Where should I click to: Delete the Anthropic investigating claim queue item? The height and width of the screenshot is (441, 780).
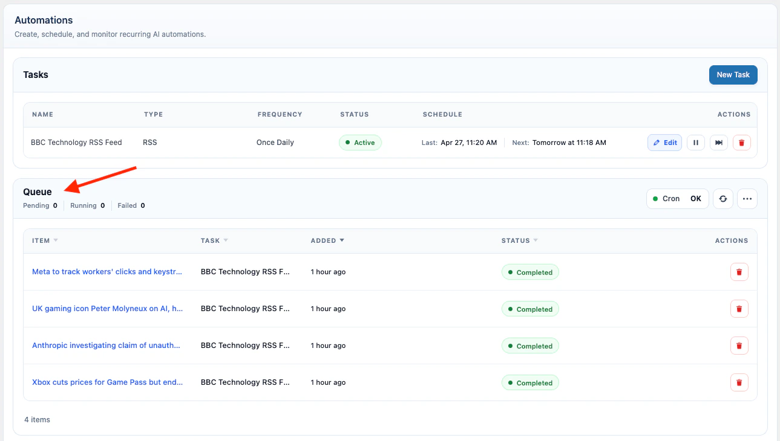(x=739, y=346)
